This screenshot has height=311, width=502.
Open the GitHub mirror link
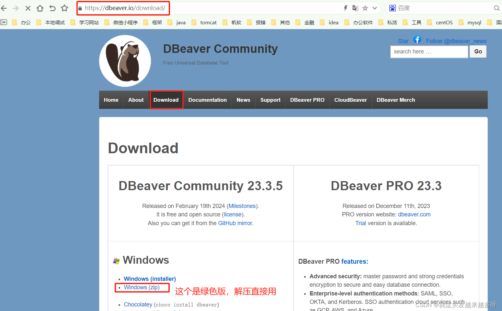(x=235, y=223)
